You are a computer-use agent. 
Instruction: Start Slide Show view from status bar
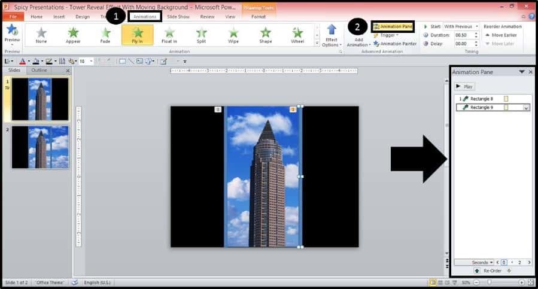click(x=455, y=282)
